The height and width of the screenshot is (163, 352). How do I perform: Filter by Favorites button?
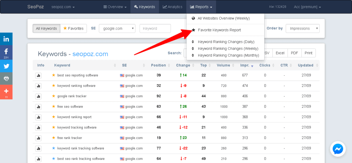click(x=74, y=29)
